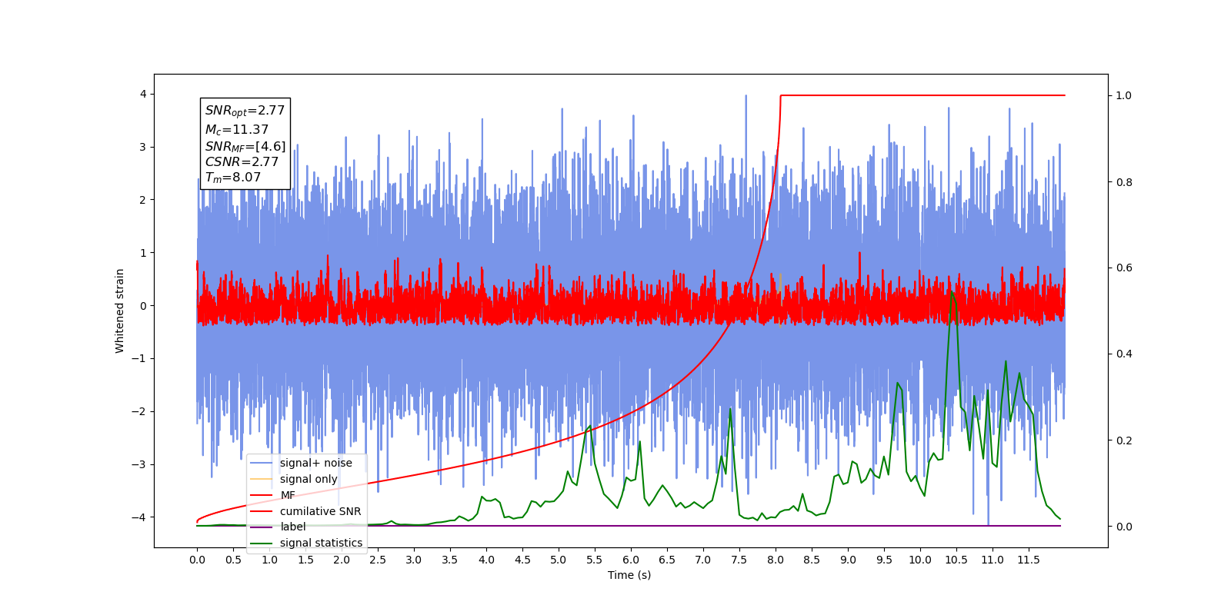Screen dimensions: 1231x615
Task: Click the Mc=11.37 annotation text
Action: tap(236, 130)
